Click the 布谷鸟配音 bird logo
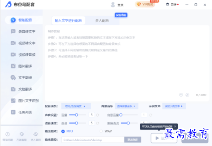 click(8, 4)
